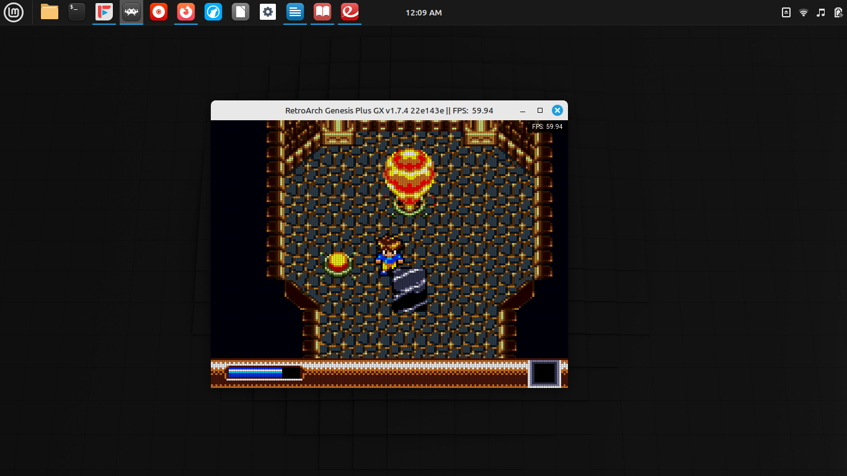Open the settings gear app in the panel

click(x=268, y=12)
